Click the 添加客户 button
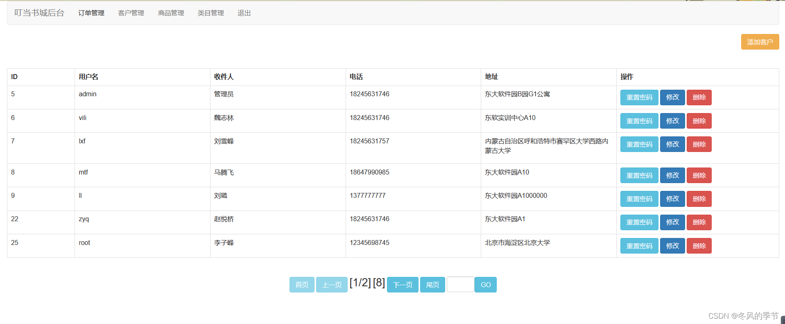 (x=760, y=42)
